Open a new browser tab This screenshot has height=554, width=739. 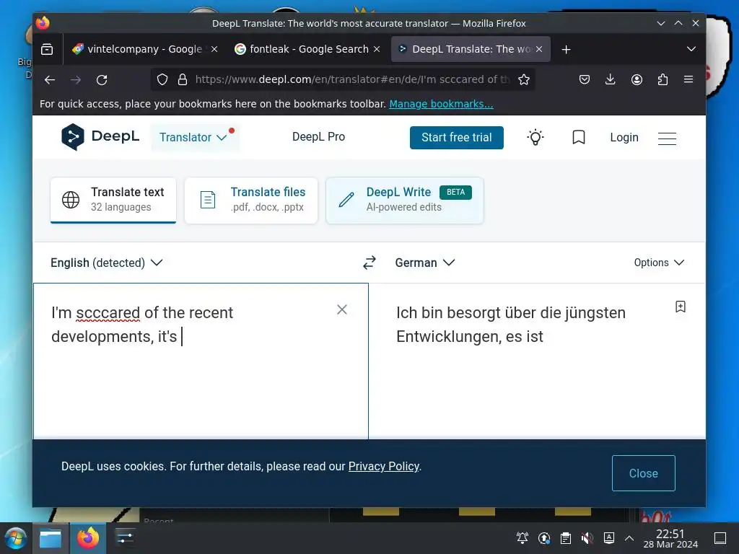(x=566, y=50)
